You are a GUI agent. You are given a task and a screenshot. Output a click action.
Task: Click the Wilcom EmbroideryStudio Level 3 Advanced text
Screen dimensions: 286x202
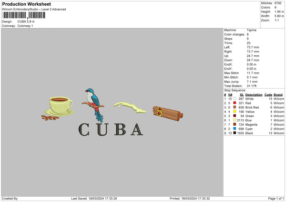click(34, 10)
